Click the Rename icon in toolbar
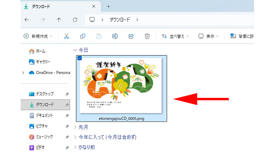The width and height of the screenshot is (275, 154). point(115,36)
